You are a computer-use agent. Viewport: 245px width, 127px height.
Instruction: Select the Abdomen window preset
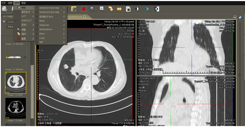tap(51, 25)
